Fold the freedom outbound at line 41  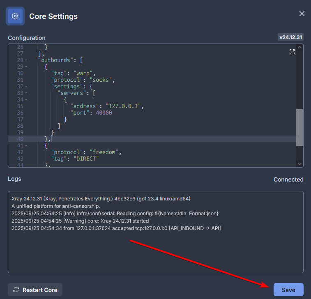[x=26, y=146]
